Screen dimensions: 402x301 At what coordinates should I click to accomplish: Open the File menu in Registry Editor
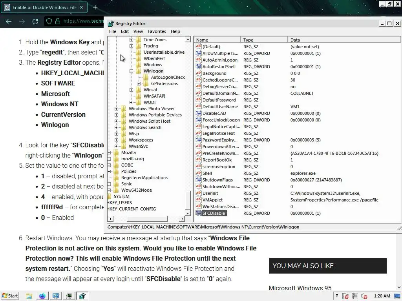pyautogui.click(x=113, y=31)
